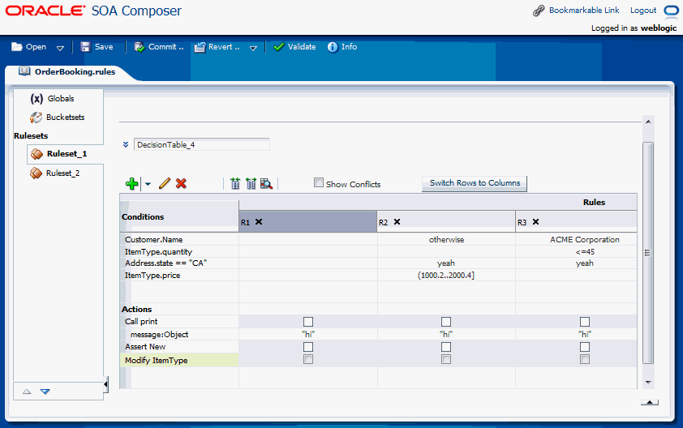Screen dimensions: 683x428
Task: Tick Call print checkbox for R1
Action: 308,322
